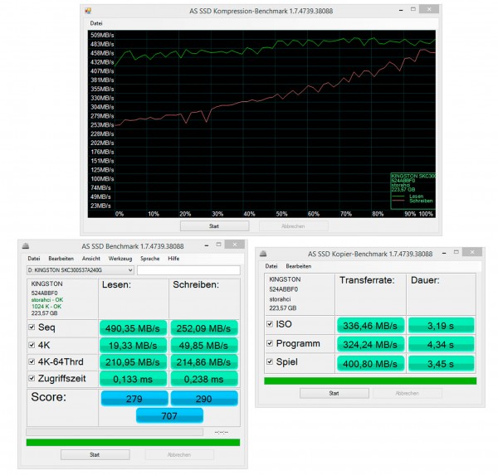
Task: Toggle the Programm copy test checkbox
Action: 270,343
